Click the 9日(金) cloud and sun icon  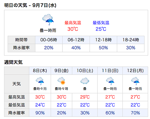(x=61, y=81)
